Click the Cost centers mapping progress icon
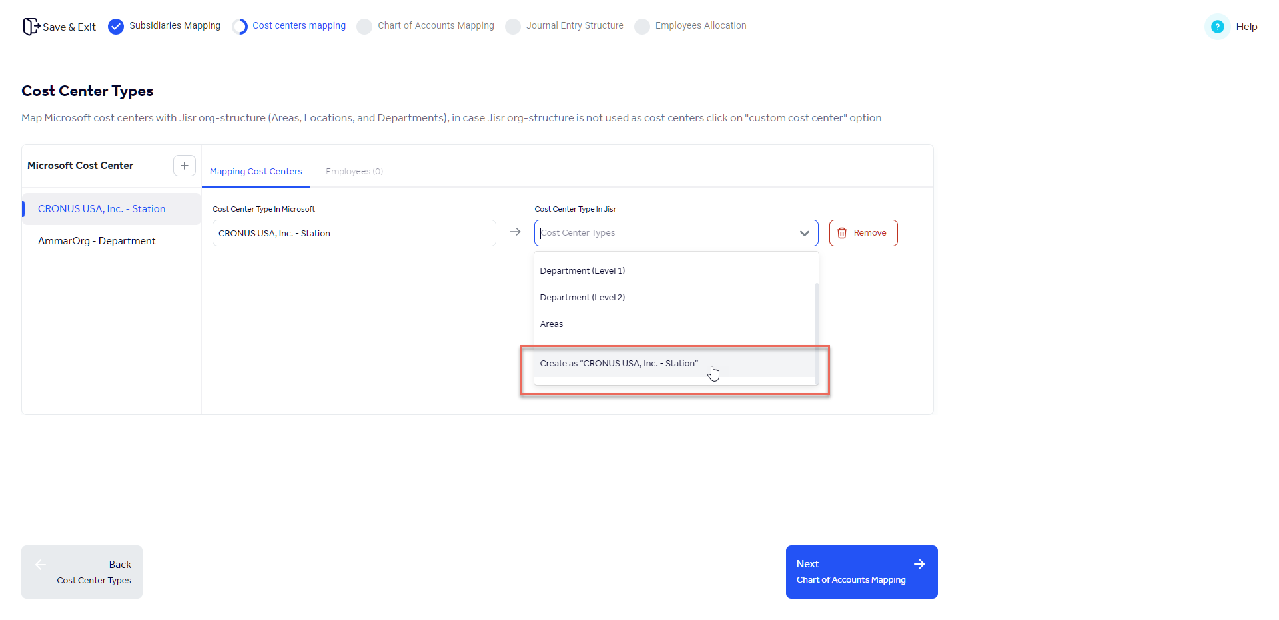 point(240,26)
